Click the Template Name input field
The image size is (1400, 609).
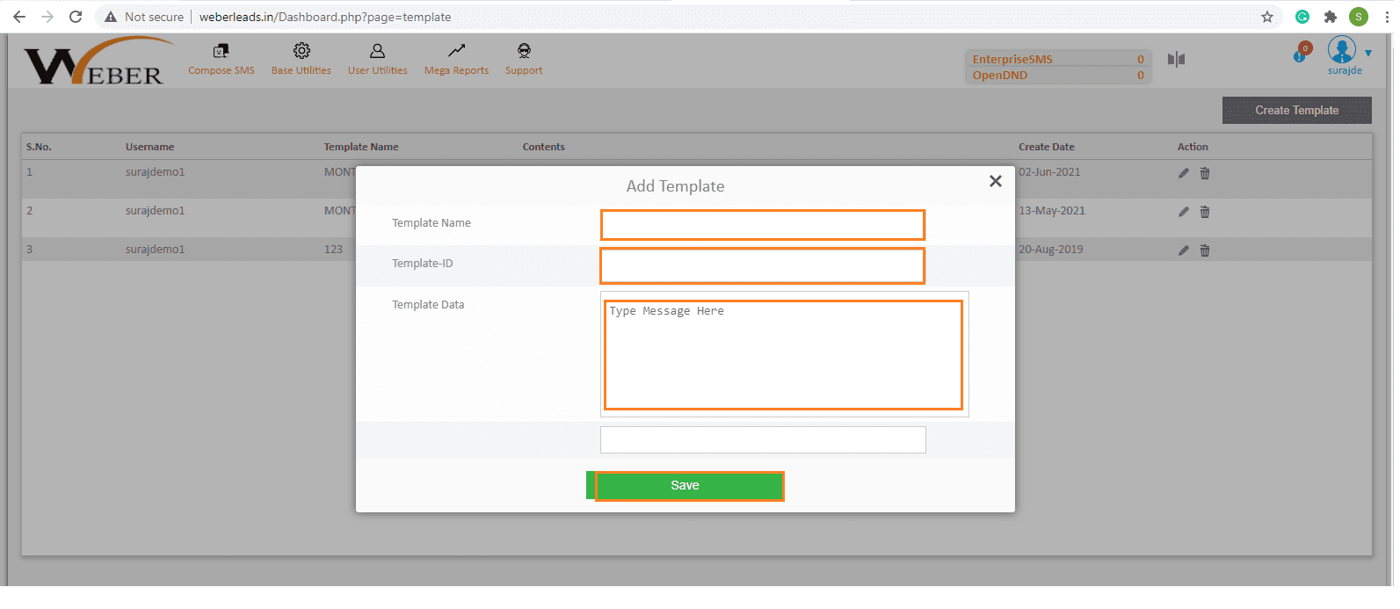[x=762, y=225]
